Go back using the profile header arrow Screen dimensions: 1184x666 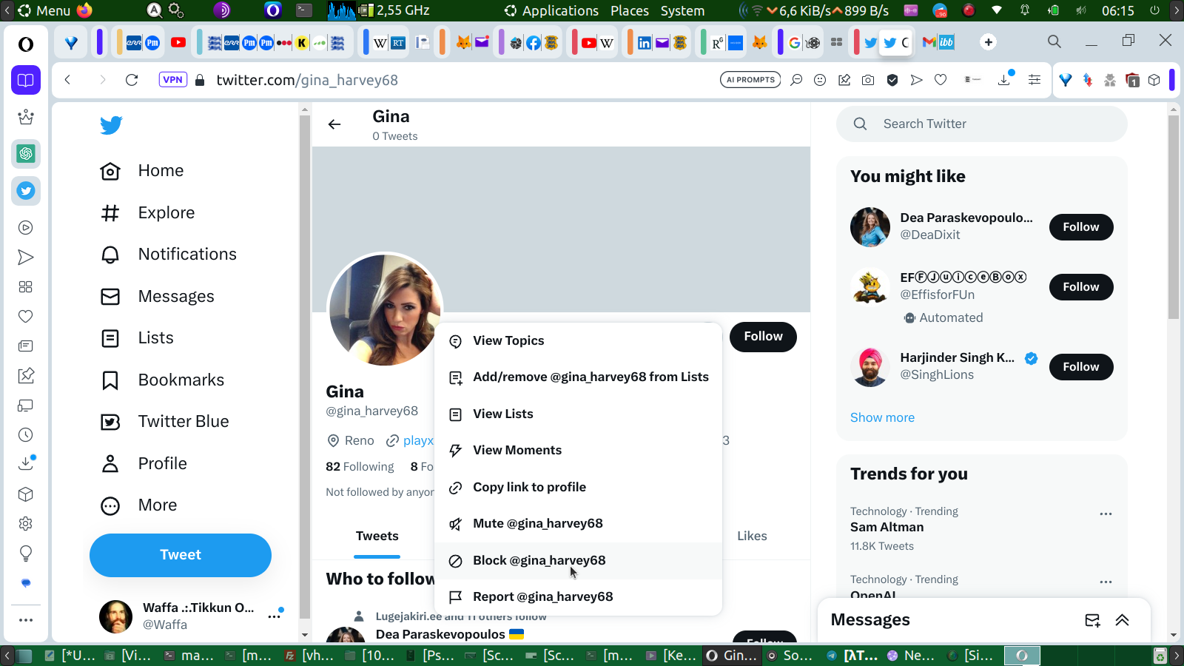334,124
